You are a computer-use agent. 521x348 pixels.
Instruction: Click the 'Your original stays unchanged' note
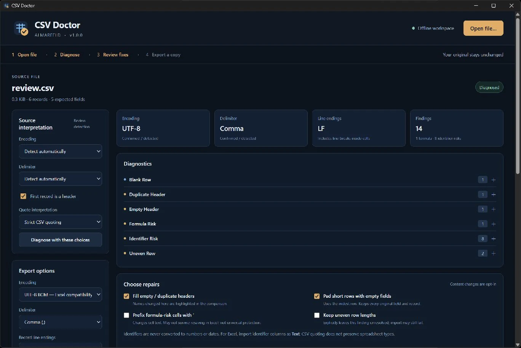[x=473, y=55]
